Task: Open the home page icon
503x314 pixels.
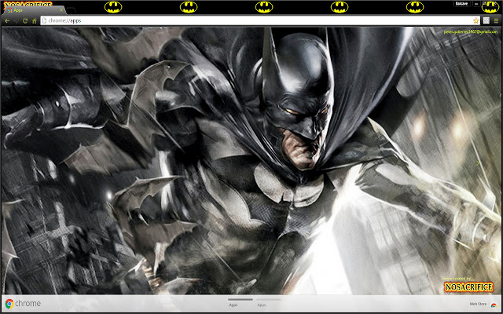Action: coord(35,21)
